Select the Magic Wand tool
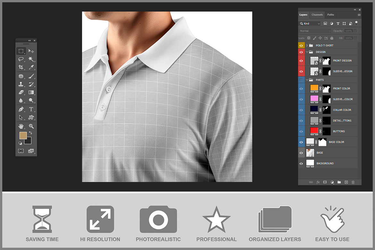The height and width of the screenshot is (250, 375). (x=31, y=59)
